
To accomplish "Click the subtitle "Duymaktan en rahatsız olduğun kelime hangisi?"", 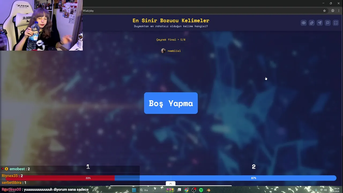I will point(171,26).
